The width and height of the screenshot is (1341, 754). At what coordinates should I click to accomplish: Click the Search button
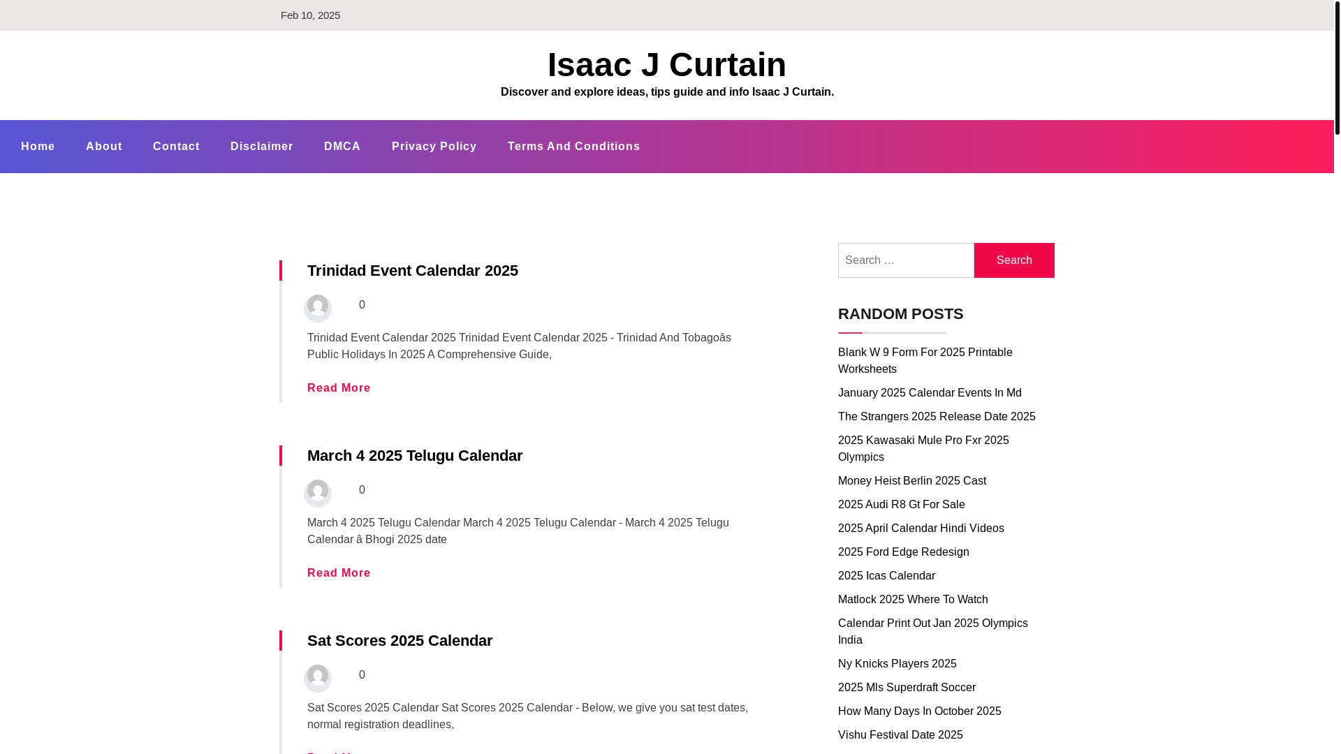coord(1014,260)
